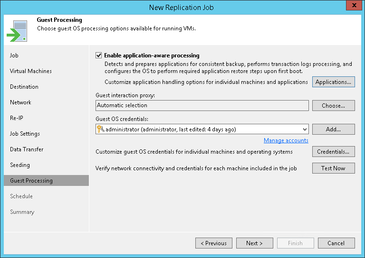Close the New Replication Job window
The image size is (365, 258).
pyautogui.click(x=354, y=5)
